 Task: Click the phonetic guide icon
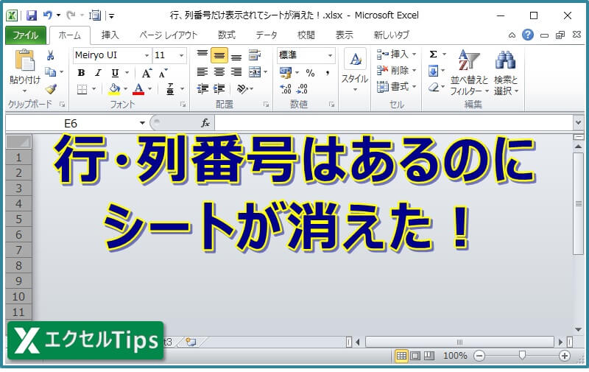pos(170,89)
